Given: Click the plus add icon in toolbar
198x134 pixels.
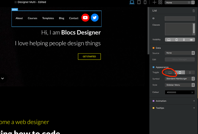Looking at the screenshot, I should [154, 2].
